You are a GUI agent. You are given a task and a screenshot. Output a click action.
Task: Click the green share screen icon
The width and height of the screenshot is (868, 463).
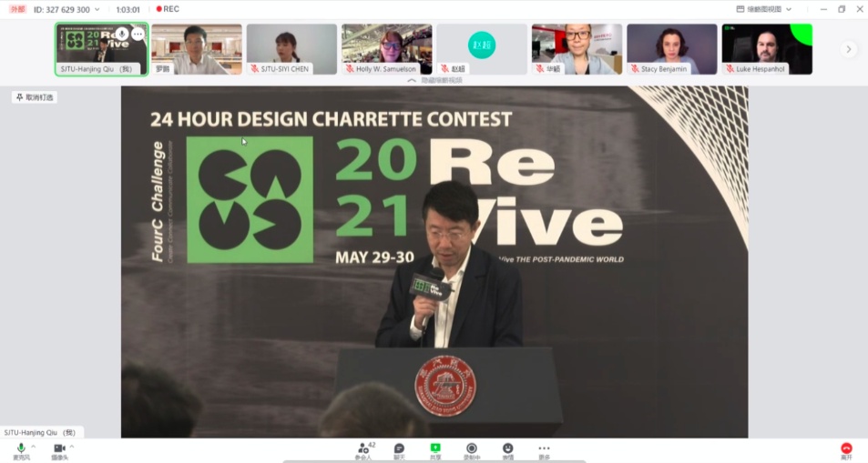point(435,449)
